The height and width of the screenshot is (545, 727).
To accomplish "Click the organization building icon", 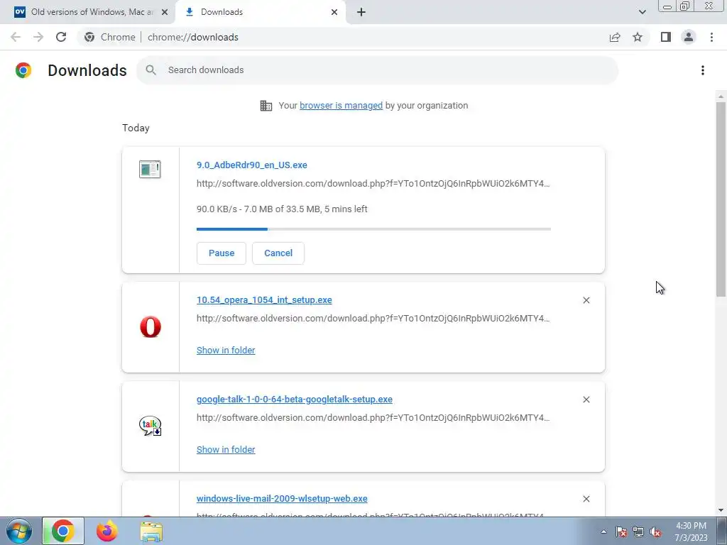I will coord(266,106).
